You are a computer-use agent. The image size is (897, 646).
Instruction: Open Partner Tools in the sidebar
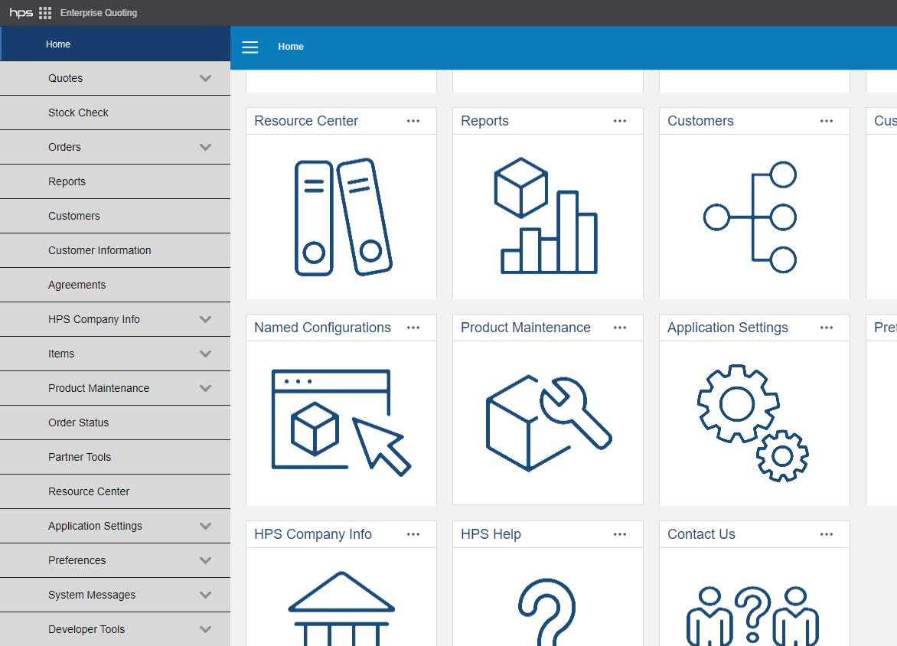point(115,457)
